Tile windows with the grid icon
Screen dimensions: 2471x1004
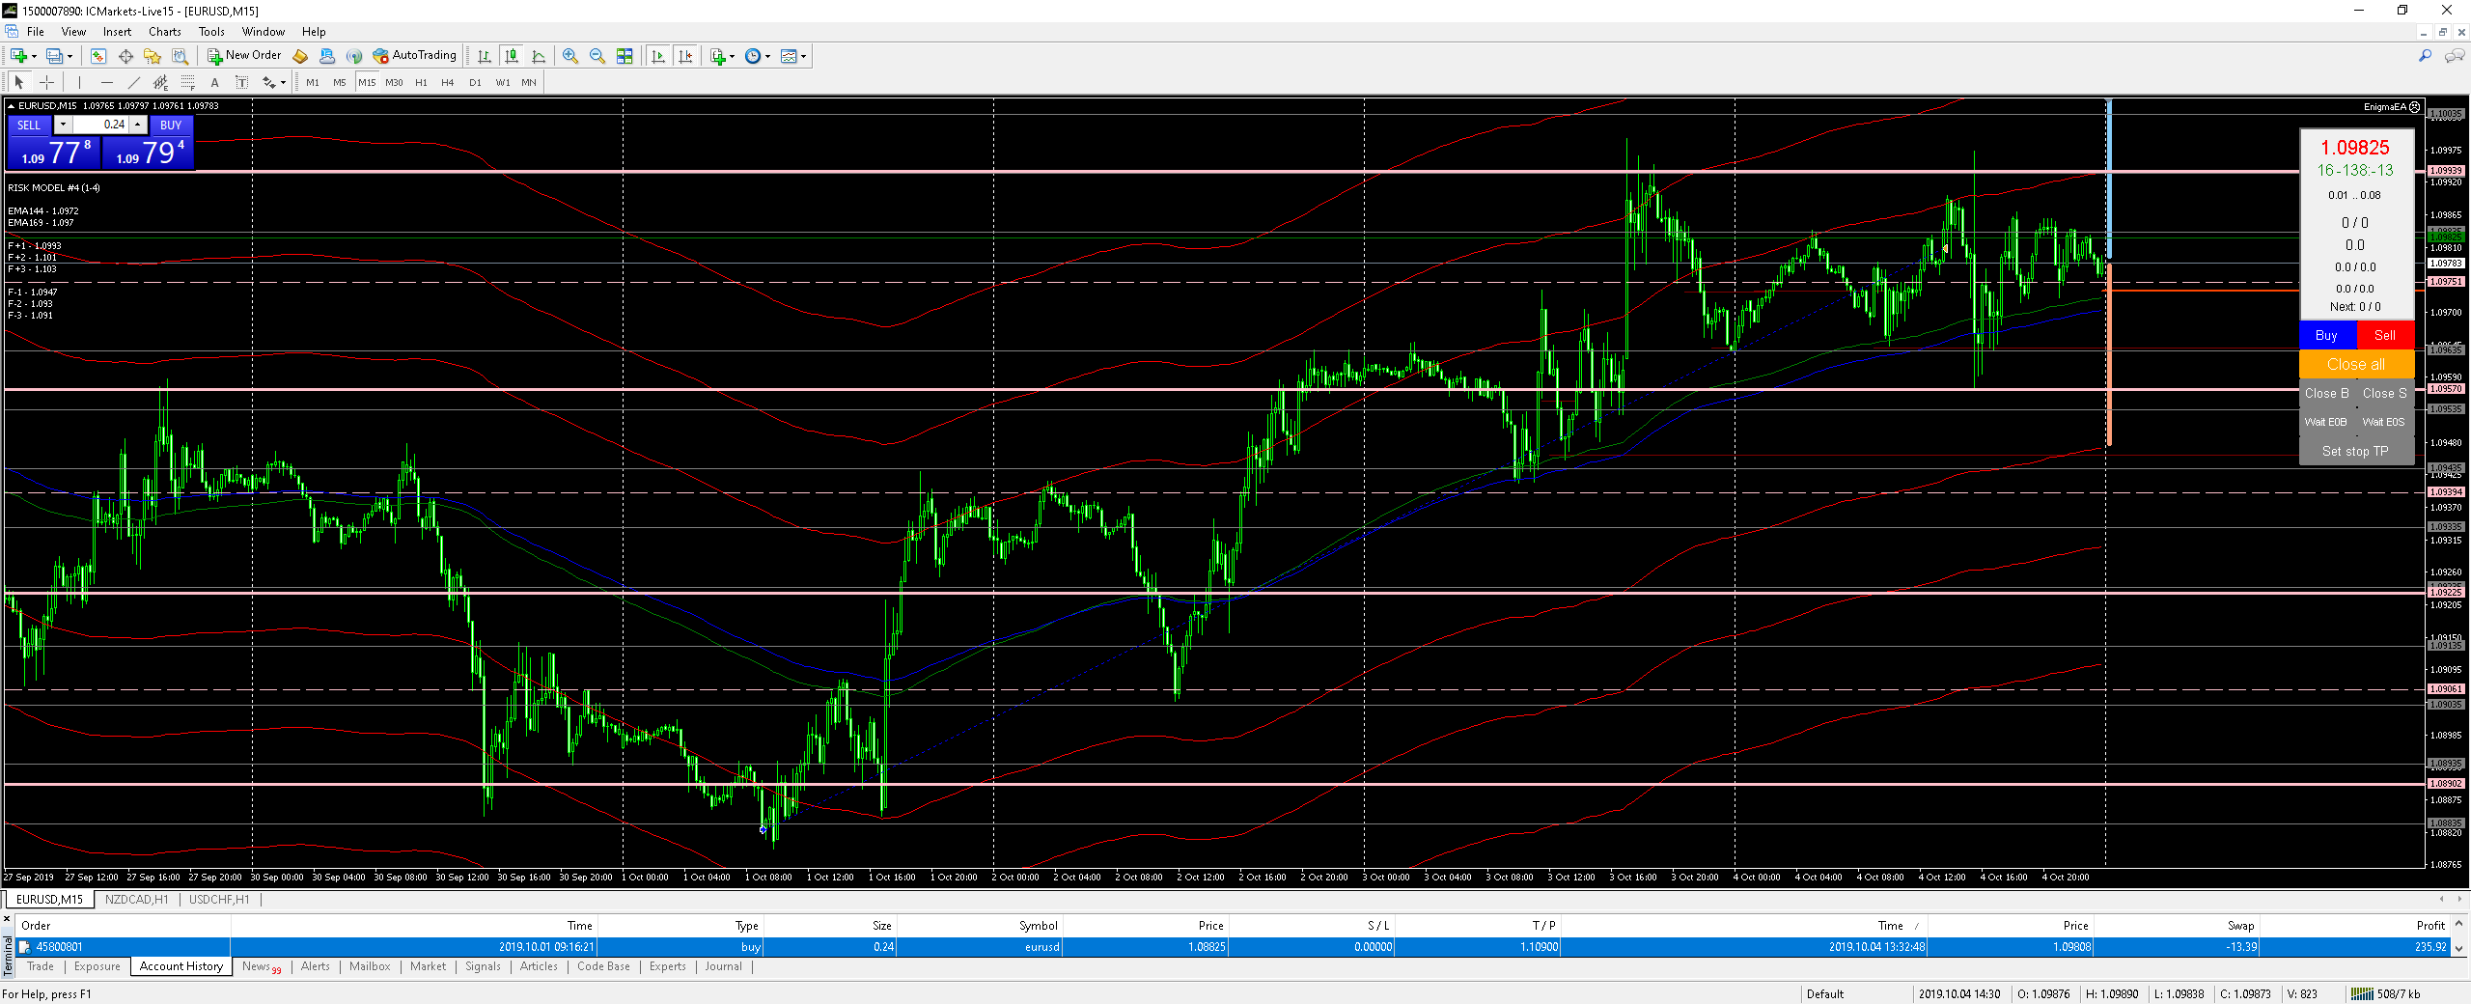tap(625, 56)
